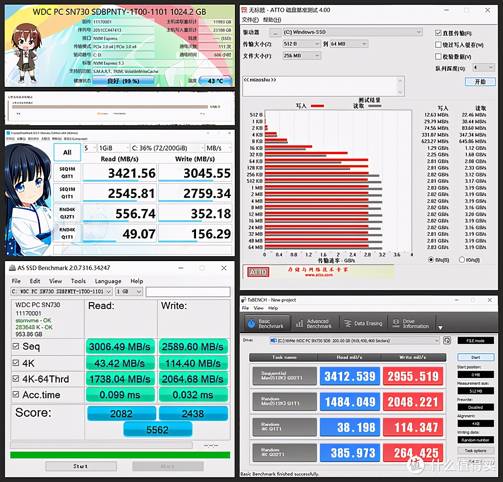Open Language menu in AS SSD Benchmark
Image resolution: width=503 pixels, height=482 pixels.
pos(108,281)
